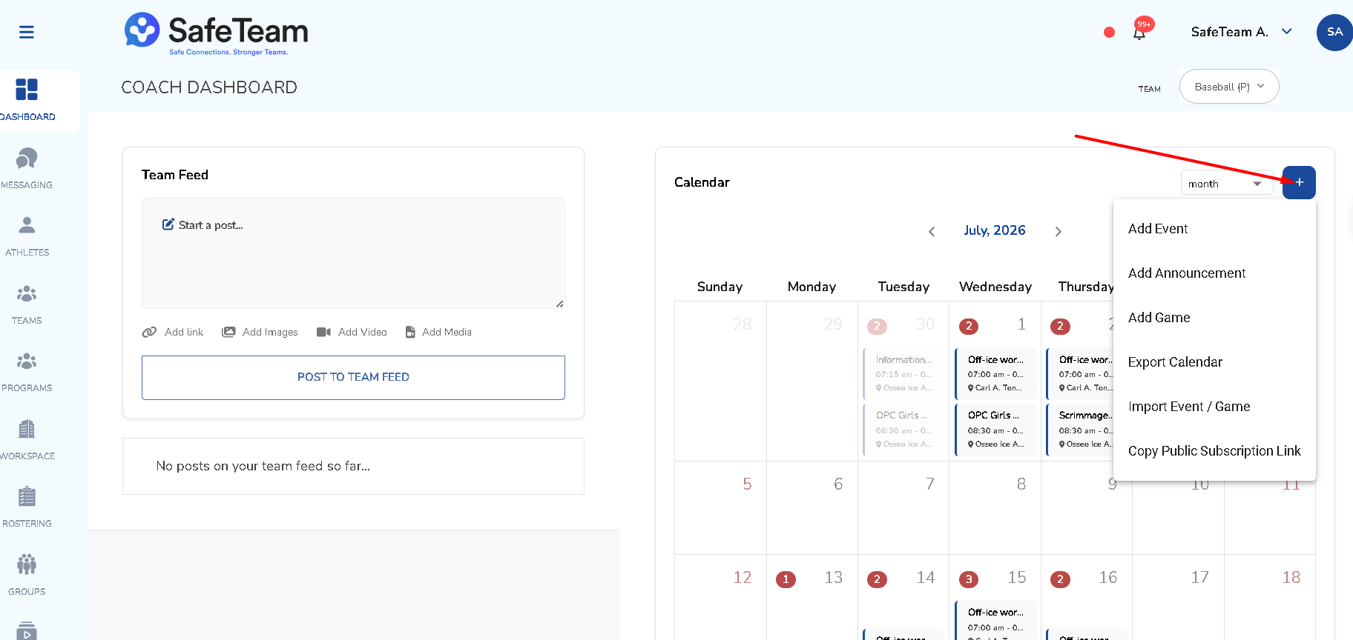Image resolution: width=1353 pixels, height=640 pixels.
Task: Click red badge 2 on Wednesday July 1
Action: coord(968,326)
